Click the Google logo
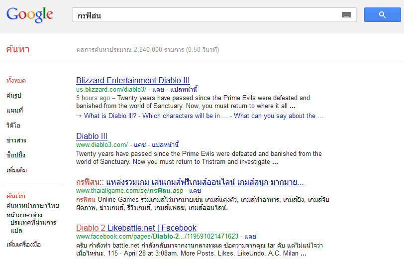404x263 pixels. 30,15
